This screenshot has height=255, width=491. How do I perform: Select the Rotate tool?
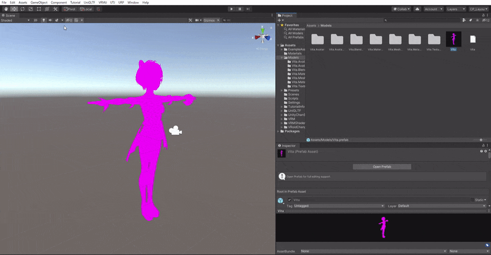click(x=22, y=9)
